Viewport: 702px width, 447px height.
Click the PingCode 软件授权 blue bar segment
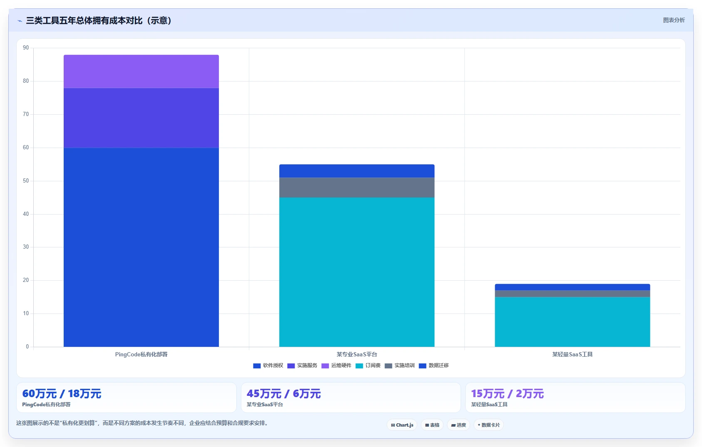click(141, 247)
